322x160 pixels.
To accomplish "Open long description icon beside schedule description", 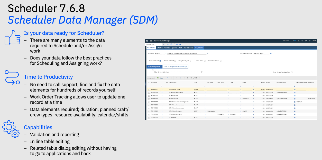I will click(x=208, y=53).
